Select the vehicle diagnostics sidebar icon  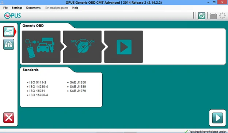9,32
